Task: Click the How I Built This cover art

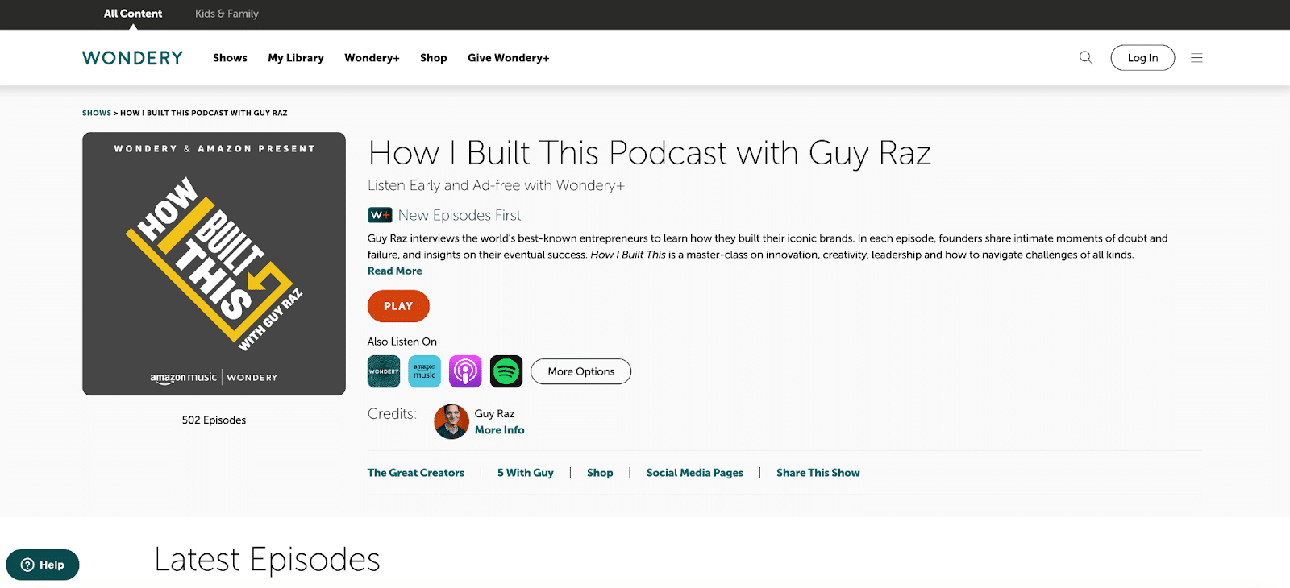Action: point(214,263)
